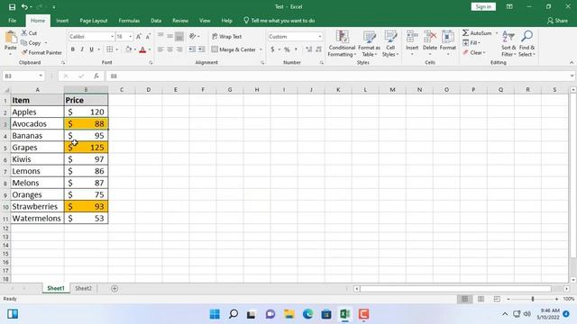577x324 pixels.
Task: Click the Format cells icon
Action: (448, 37)
